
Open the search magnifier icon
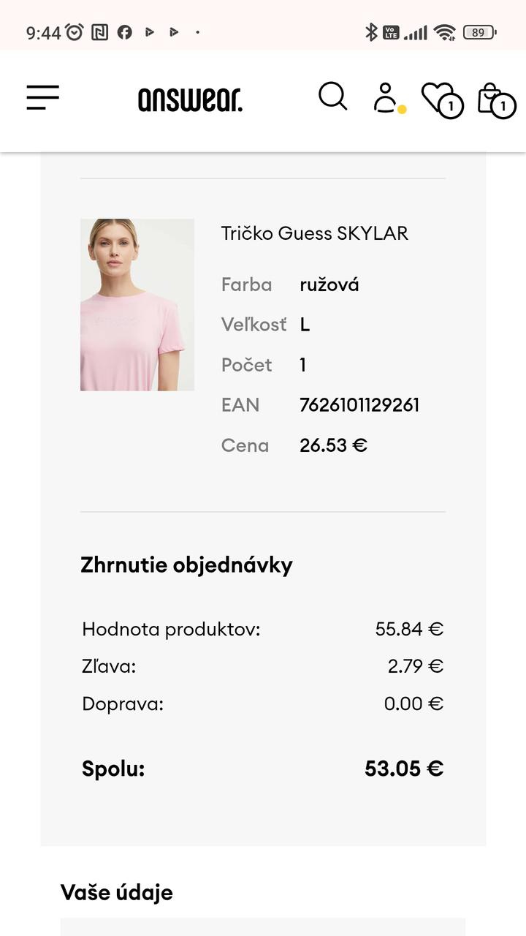(333, 97)
